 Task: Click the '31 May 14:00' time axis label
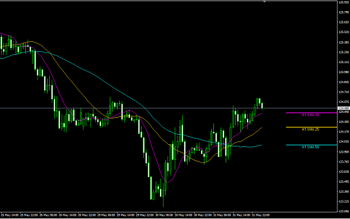pos(241,215)
